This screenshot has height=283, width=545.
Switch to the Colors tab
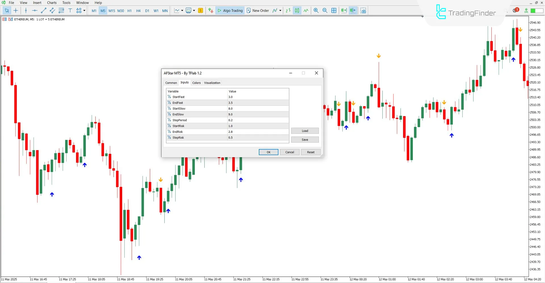tap(196, 83)
